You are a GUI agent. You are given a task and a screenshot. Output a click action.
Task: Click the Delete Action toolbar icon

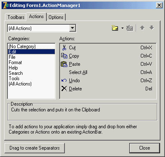coord(130,28)
